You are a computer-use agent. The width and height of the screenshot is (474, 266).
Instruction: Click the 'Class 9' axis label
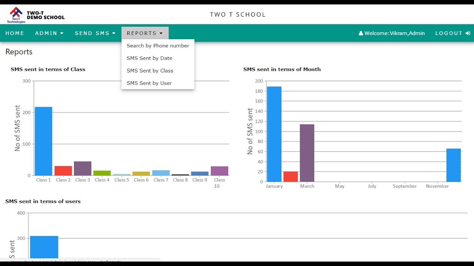tap(200, 180)
